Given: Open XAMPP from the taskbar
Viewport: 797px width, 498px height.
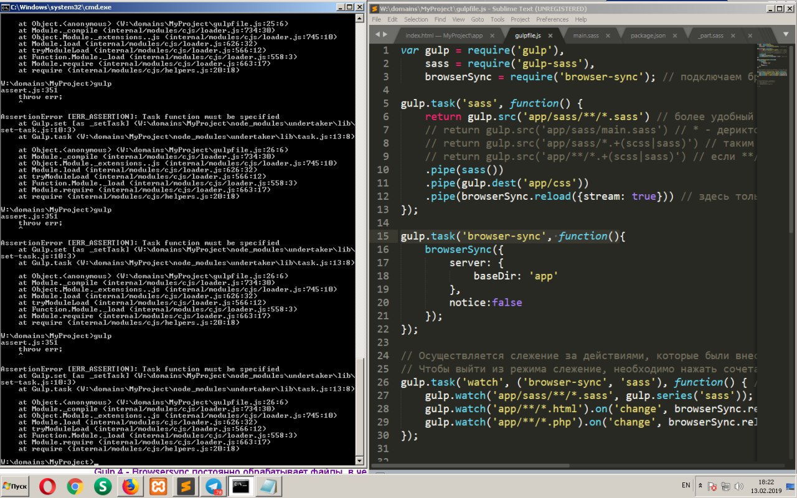Looking at the screenshot, I should coord(158,487).
